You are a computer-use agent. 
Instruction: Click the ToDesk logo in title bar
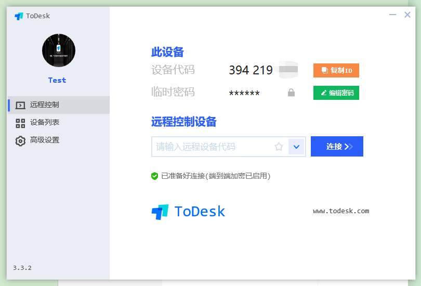tap(19, 16)
